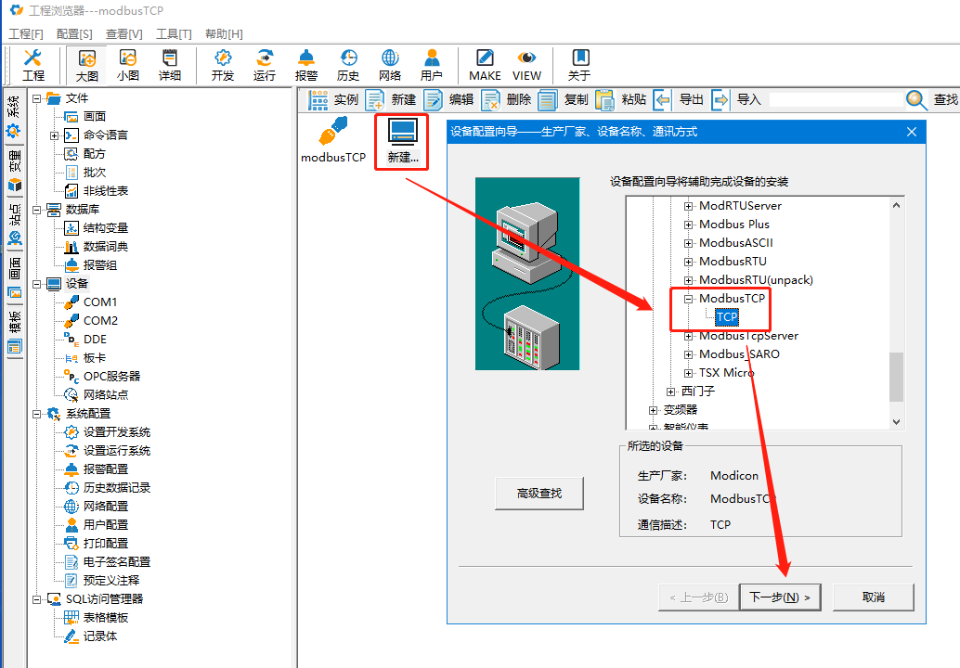The height and width of the screenshot is (668, 960).
Task: Click the 下一步(N) next button
Action: (x=780, y=597)
